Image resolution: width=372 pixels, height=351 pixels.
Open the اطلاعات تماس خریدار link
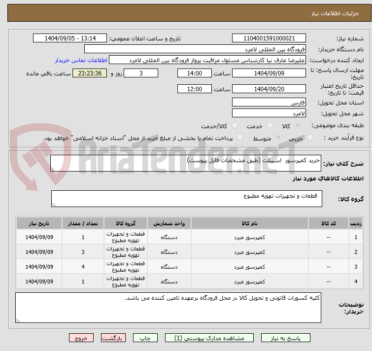click(x=81, y=60)
